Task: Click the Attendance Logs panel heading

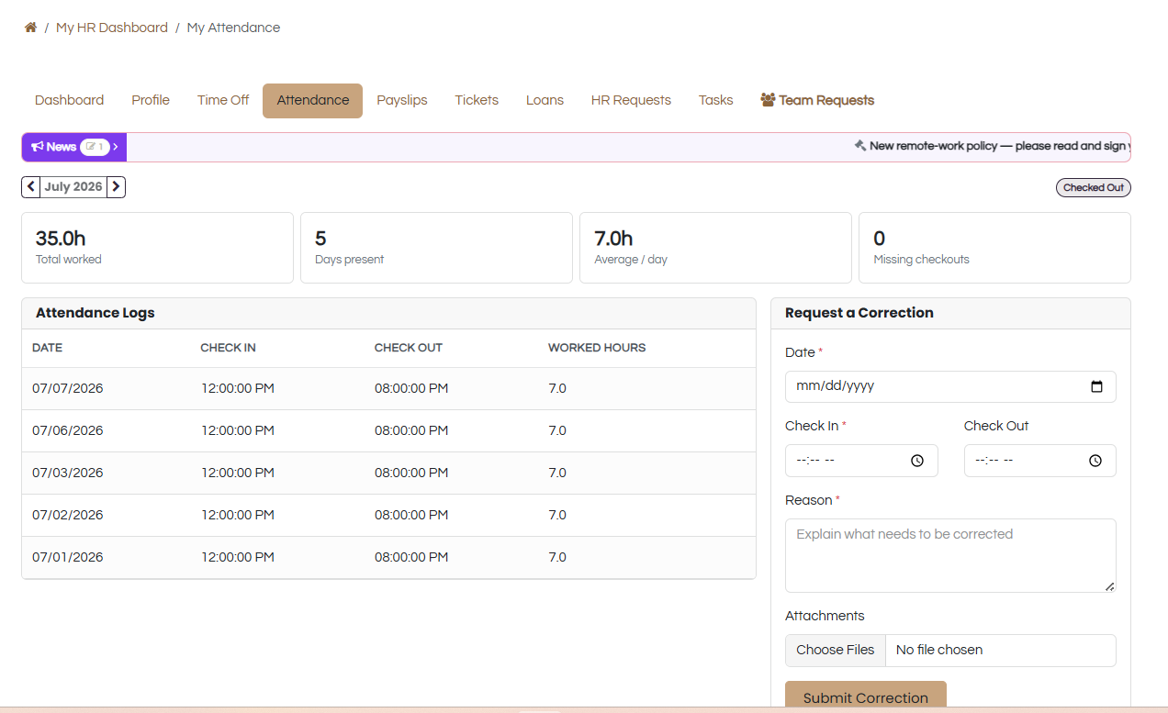Action: 95,313
